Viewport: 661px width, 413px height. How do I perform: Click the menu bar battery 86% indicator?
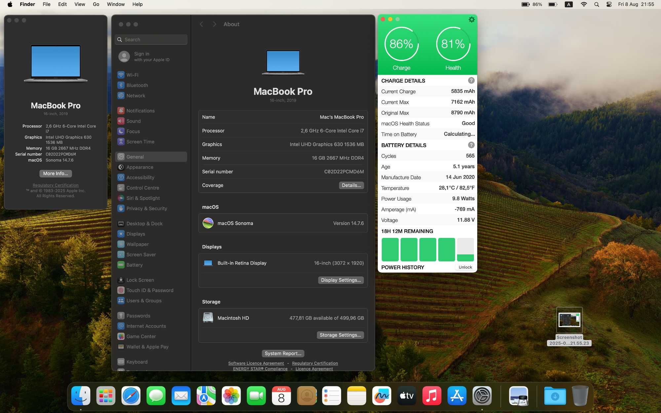coord(531,4)
